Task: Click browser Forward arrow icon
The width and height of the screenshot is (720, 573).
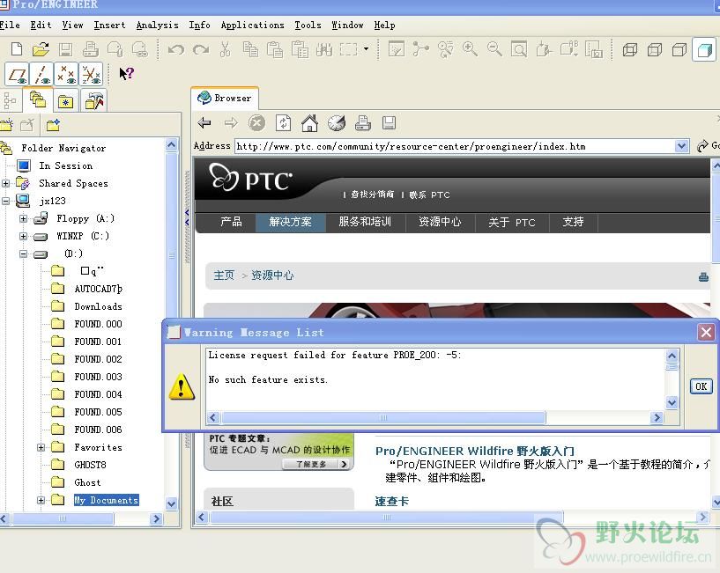Action: 231,122
